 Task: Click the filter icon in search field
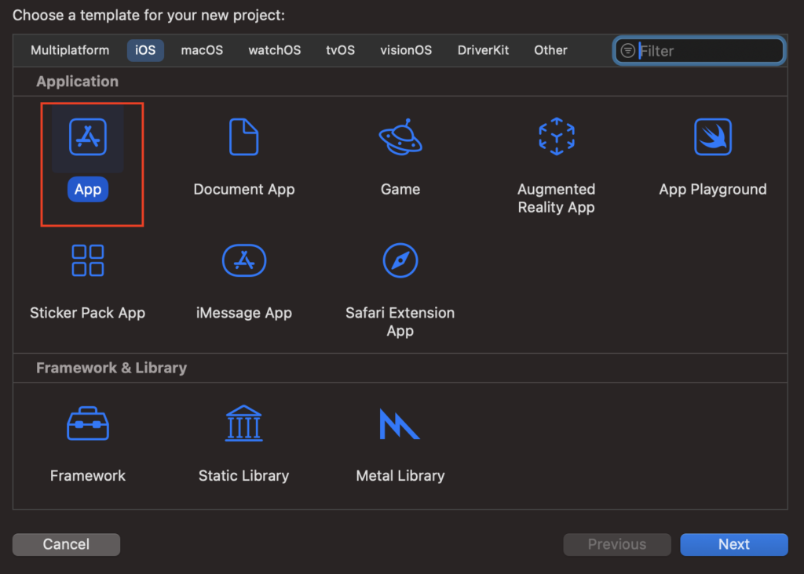pos(628,51)
